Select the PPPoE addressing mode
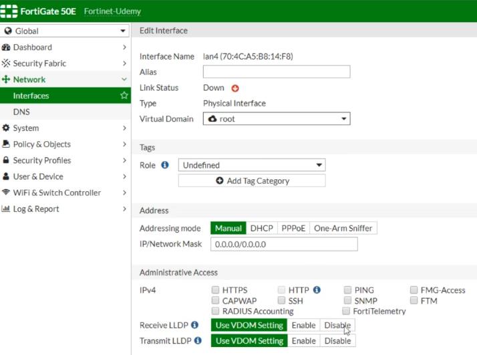The width and height of the screenshot is (477, 355). (x=293, y=228)
